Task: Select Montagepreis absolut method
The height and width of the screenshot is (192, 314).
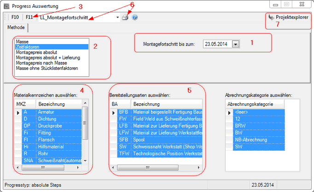Action: pos(37,52)
